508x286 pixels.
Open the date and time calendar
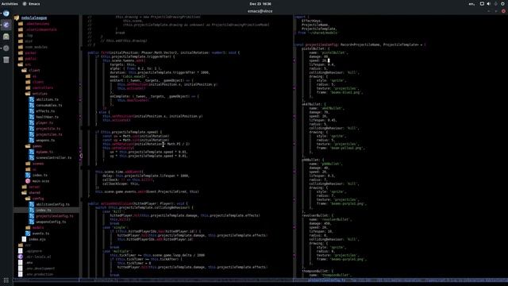260,3
